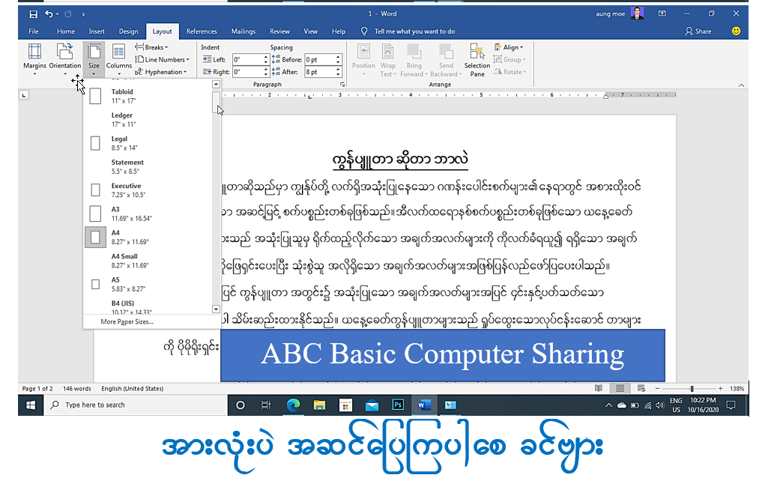The height and width of the screenshot is (484, 783).
Task: Click the zoom in plus button
Action: 720,389
